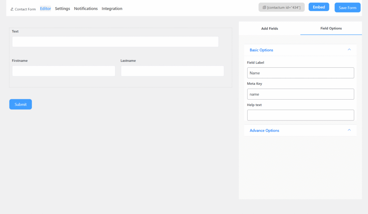Click the blue Submit button
368x214 pixels.
[20, 104]
